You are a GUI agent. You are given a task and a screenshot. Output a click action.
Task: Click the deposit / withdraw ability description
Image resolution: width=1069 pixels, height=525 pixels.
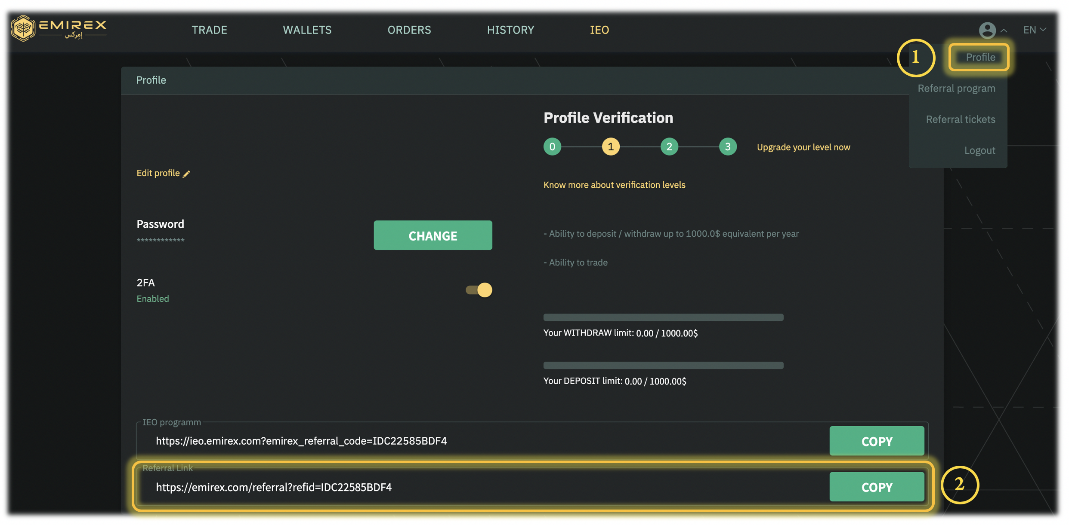pyautogui.click(x=671, y=234)
